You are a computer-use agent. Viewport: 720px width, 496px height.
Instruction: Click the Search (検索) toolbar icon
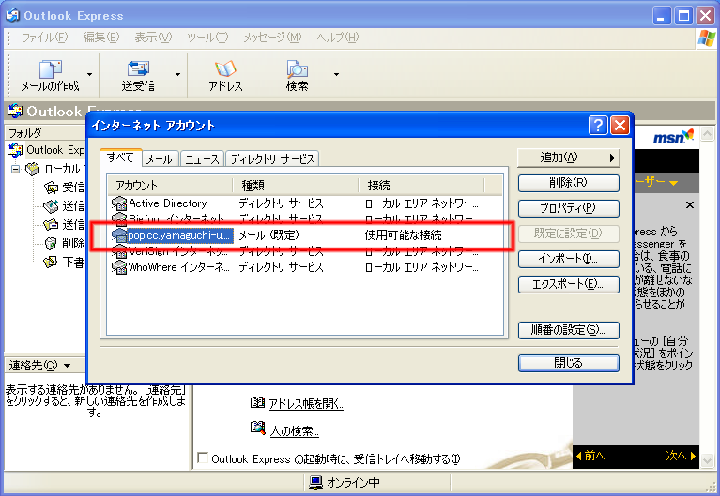(297, 75)
